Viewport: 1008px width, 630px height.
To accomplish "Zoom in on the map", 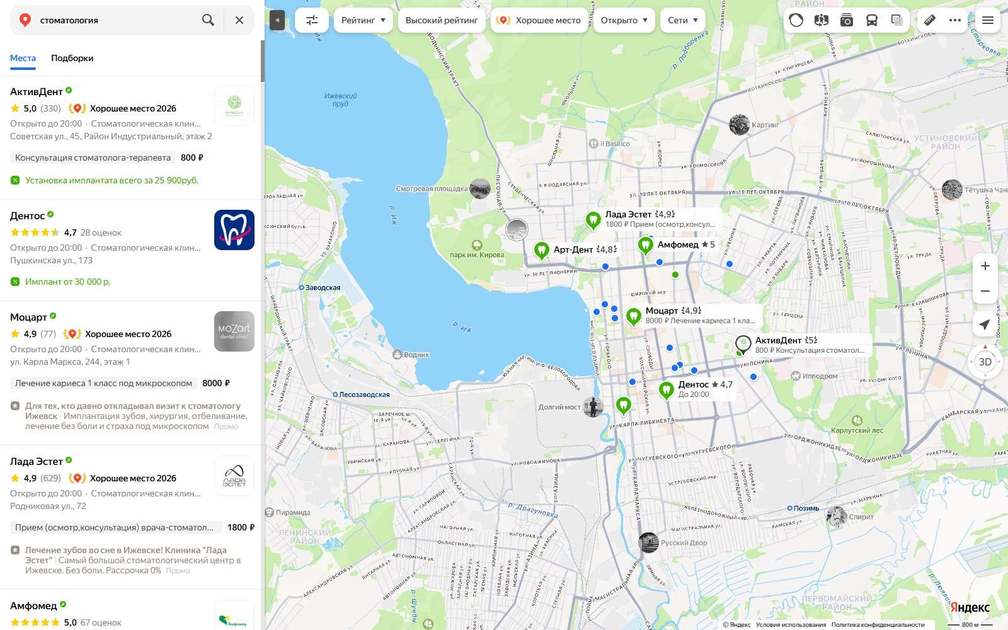I will click(985, 266).
